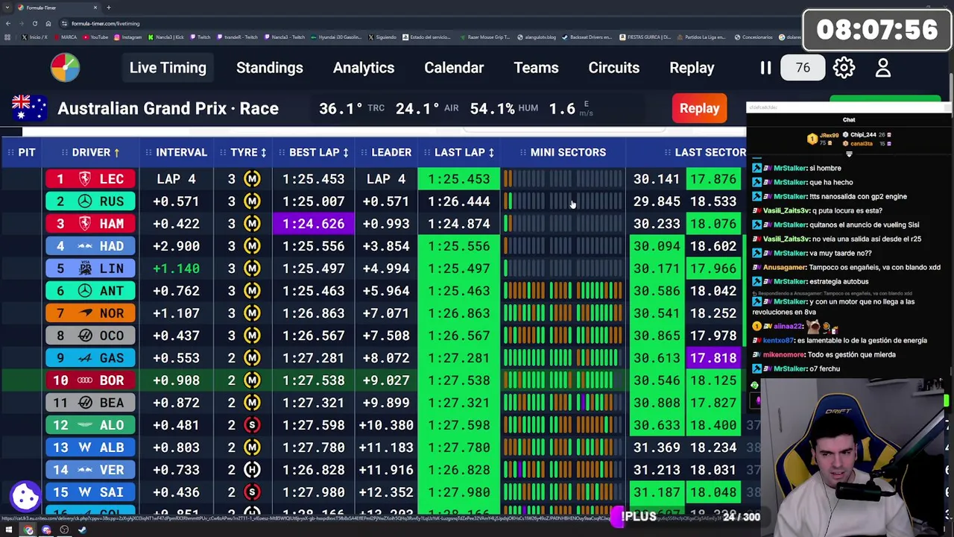Select driver 11 BEA badge
This screenshot has height=537, width=954.
[92, 403]
